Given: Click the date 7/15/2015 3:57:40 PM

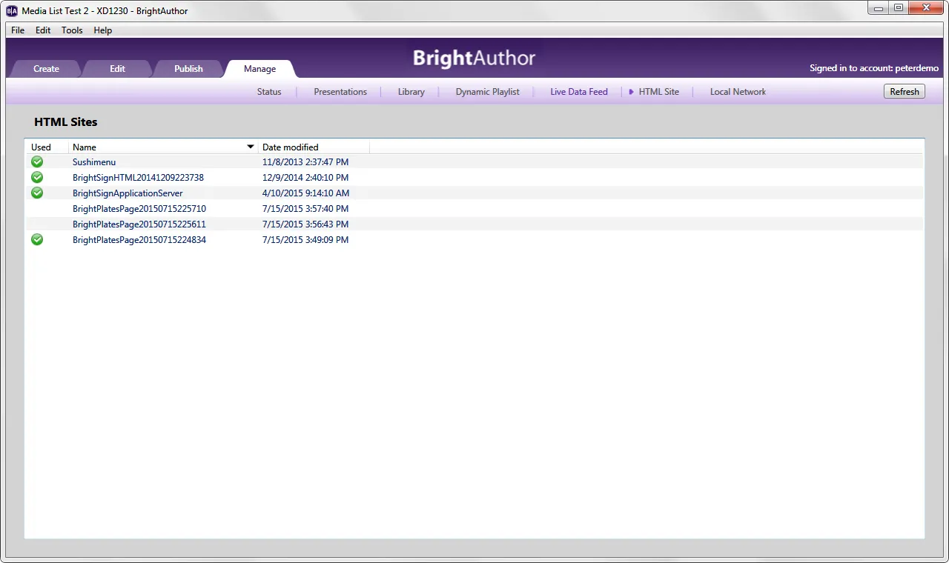Looking at the screenshot, I should 305,209.
